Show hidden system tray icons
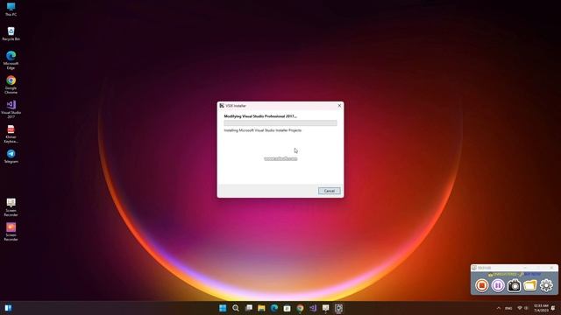Viewport: 561px width, 315px height. click(x=499, y=308)
